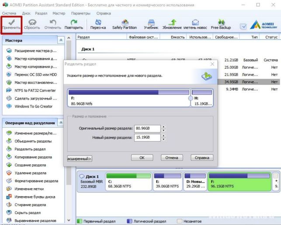Open the Параметры menu
The image size is (281, 225).
tap(81, 13)
